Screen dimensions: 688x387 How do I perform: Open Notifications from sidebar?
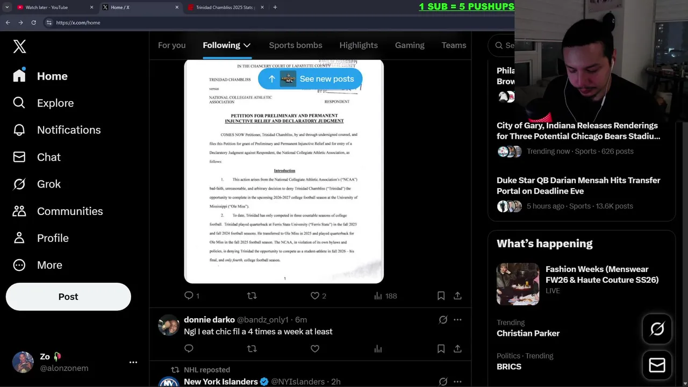coord(57,130)
